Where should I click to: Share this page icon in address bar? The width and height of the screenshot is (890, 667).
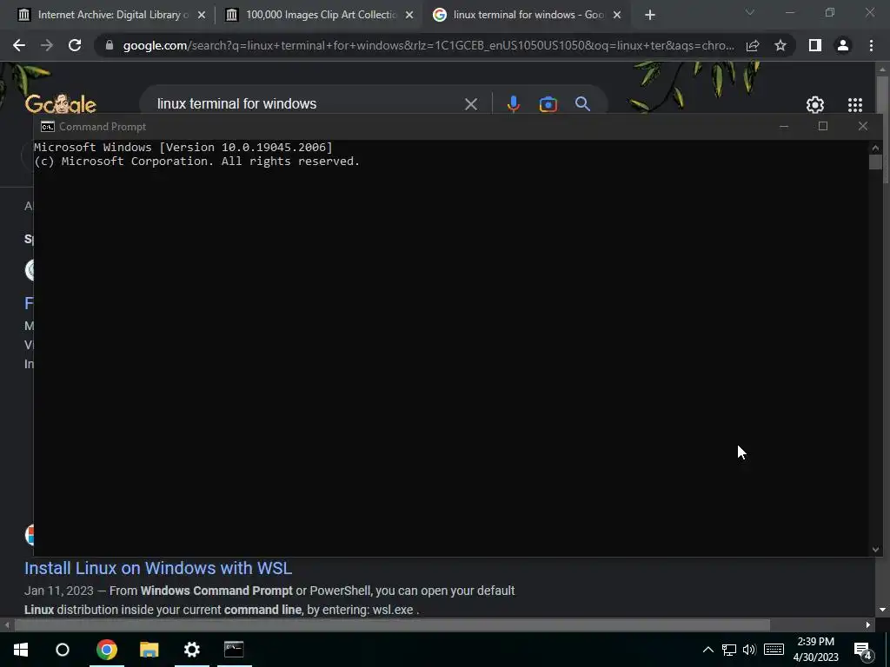[753, 45]
